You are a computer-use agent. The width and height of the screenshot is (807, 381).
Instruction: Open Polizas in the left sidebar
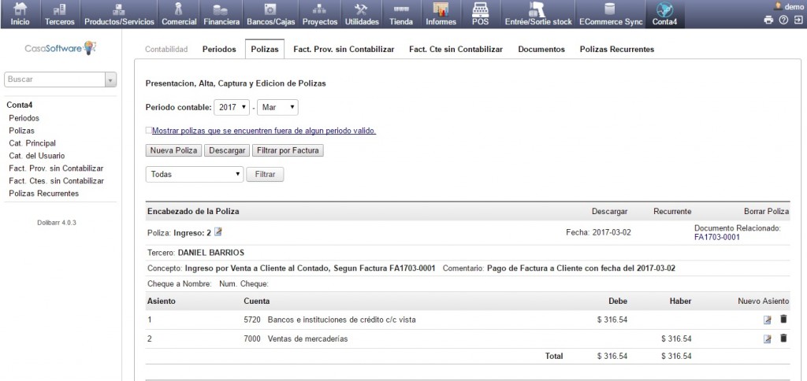[x=21, y=131]
